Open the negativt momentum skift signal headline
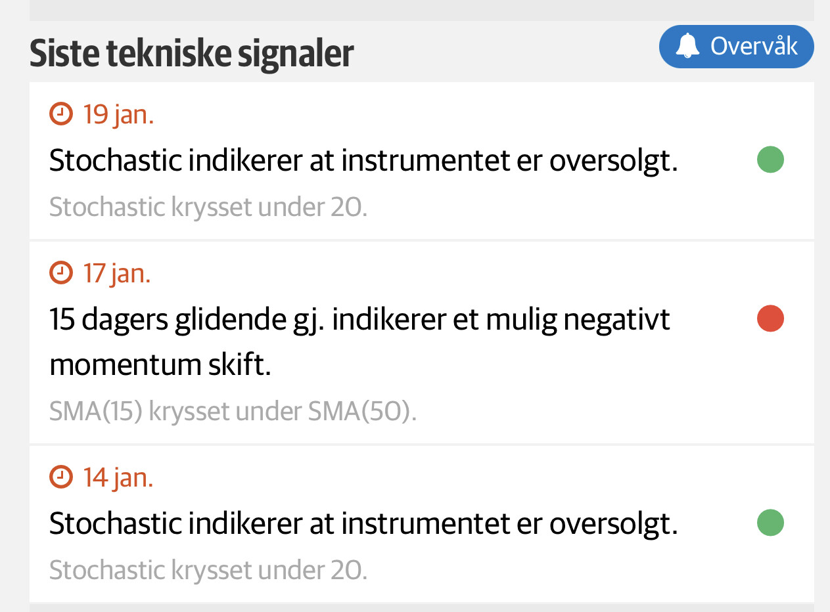This screenshot has height=612, width=830. pyautogui.click(x=359, y=341)
